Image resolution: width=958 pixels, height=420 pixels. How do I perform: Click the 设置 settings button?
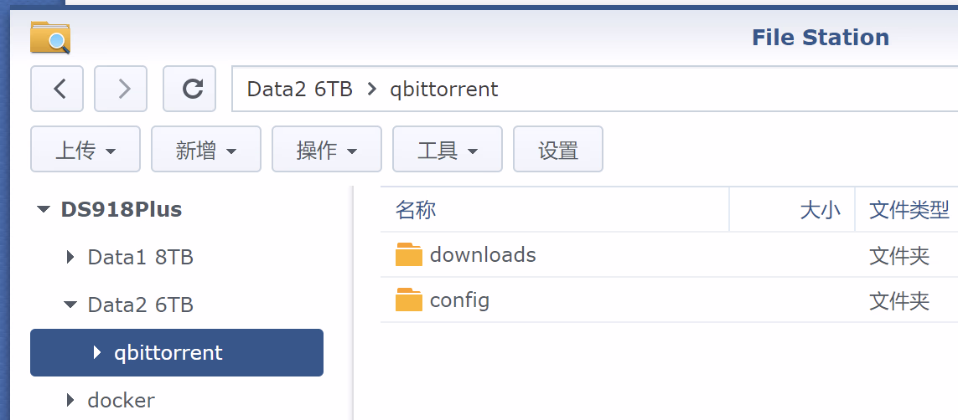tap(558, 151)
